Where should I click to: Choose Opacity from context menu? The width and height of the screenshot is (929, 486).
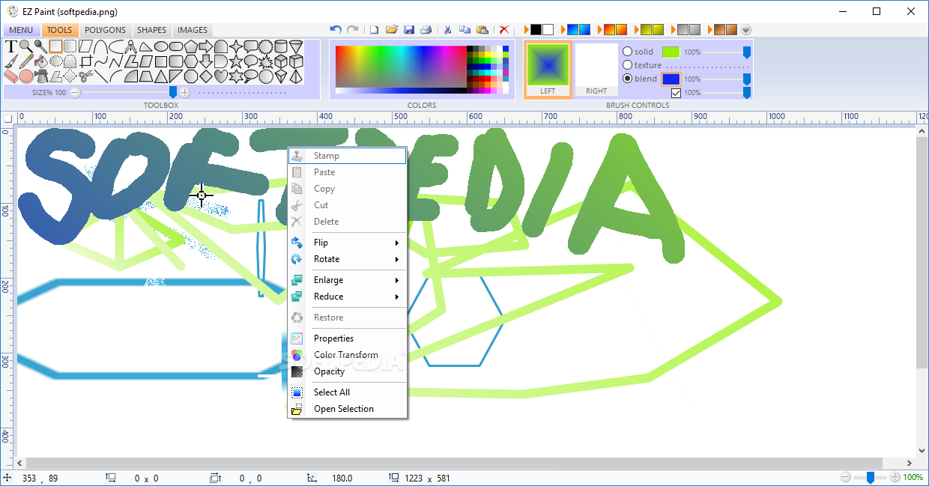point(348,371)
